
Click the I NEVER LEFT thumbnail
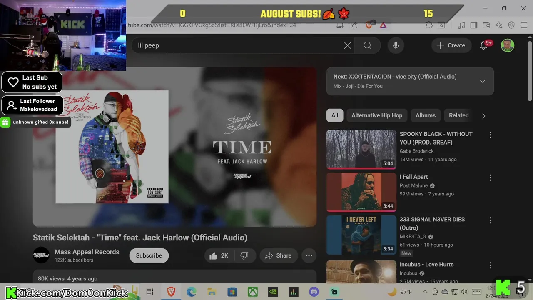[x=361, y=235]
